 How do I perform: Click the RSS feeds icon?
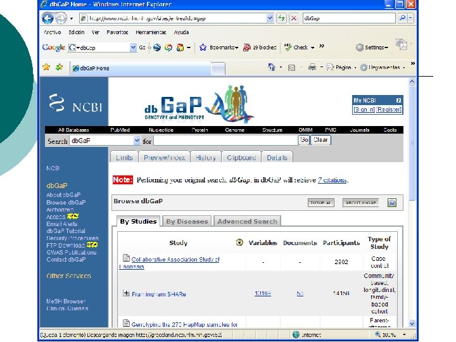(291, 68)
